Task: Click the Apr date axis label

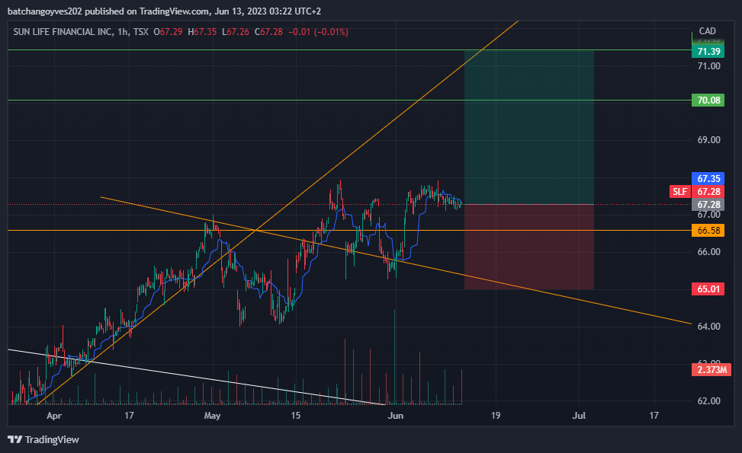Action: pos(54,416)
